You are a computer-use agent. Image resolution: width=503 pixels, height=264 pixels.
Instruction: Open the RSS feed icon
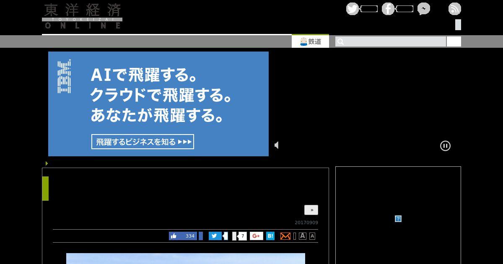click(x=455, y=9)
